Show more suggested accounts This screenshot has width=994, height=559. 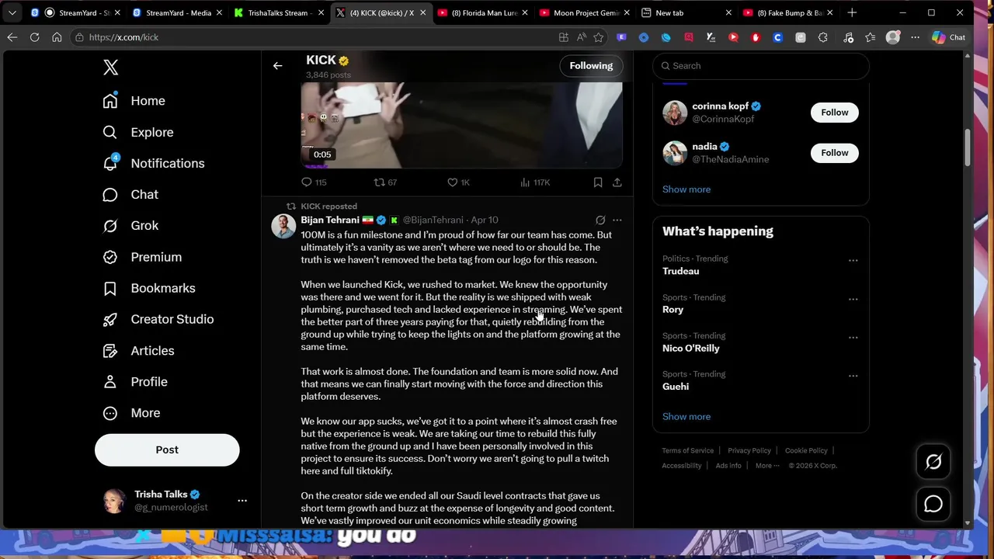point(686,189)
